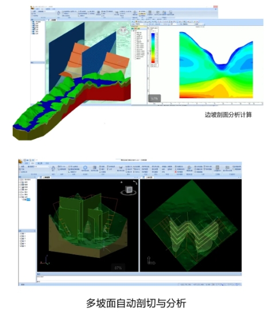Image resolution: width=272 pixels, height=317 pixels.
Task: Open the combo box in the lower ribbon's first group
Action: (38, 167)
